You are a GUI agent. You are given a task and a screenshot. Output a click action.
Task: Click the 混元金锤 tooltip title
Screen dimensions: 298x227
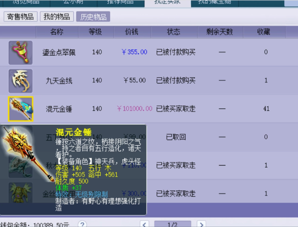tap(74, 132)
